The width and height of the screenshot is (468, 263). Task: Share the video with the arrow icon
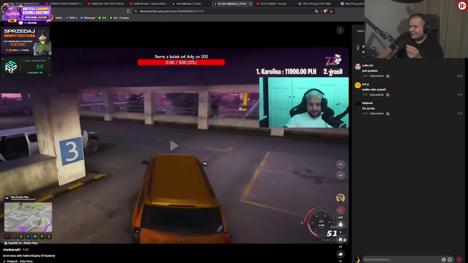click(x=340, y=254)
